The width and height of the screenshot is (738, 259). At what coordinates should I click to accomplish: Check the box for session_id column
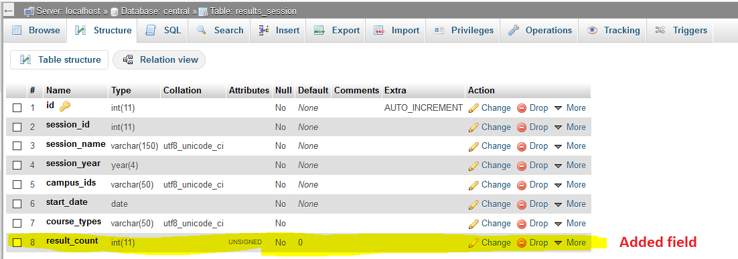17,127
